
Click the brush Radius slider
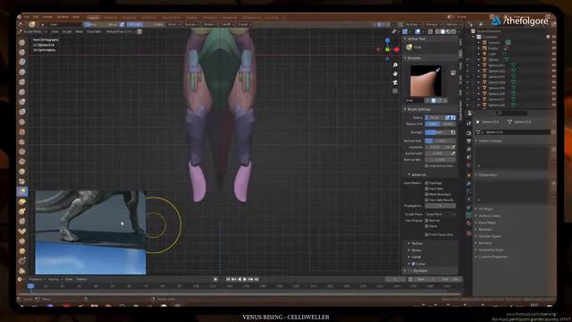click(x=434, y=117)
